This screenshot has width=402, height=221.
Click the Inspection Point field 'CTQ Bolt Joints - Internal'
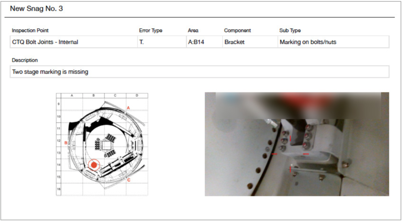73,42
